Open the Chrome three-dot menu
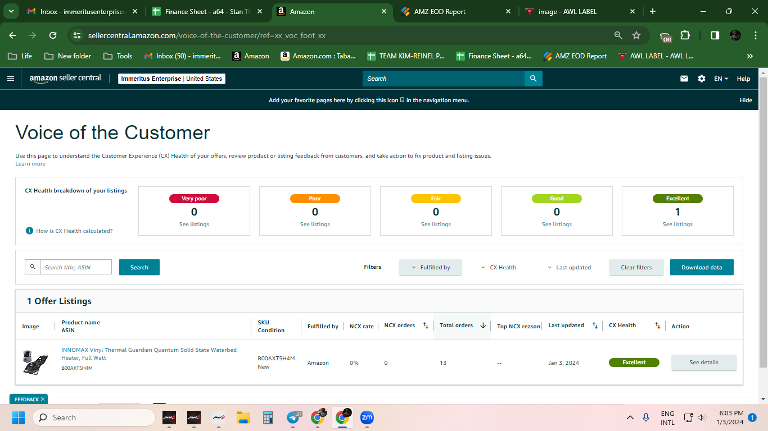The image size is (768, 431). coord(755,35)
